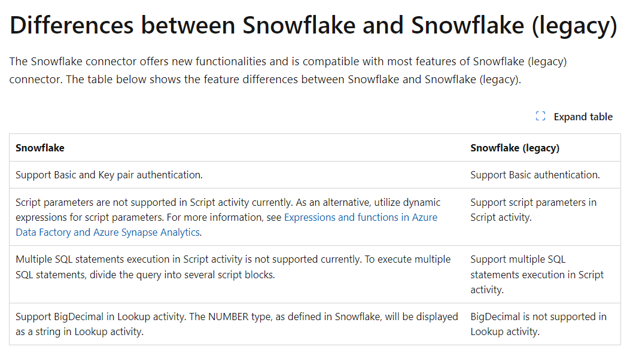The image size is (633, 359).
Task: Select the expand brackets symbol near Expand table
Action: click(x=540, y=116)
